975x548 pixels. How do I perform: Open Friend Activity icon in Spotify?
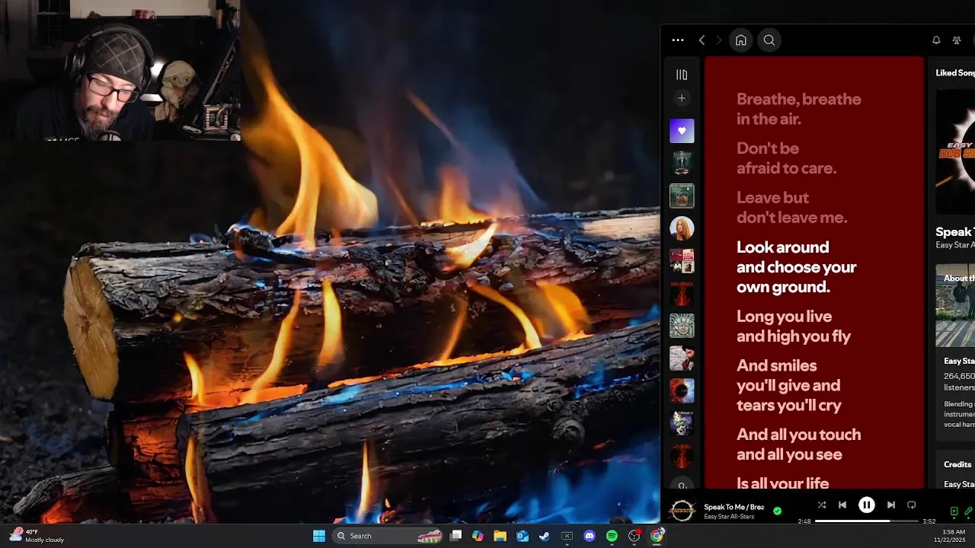[957, 40]
